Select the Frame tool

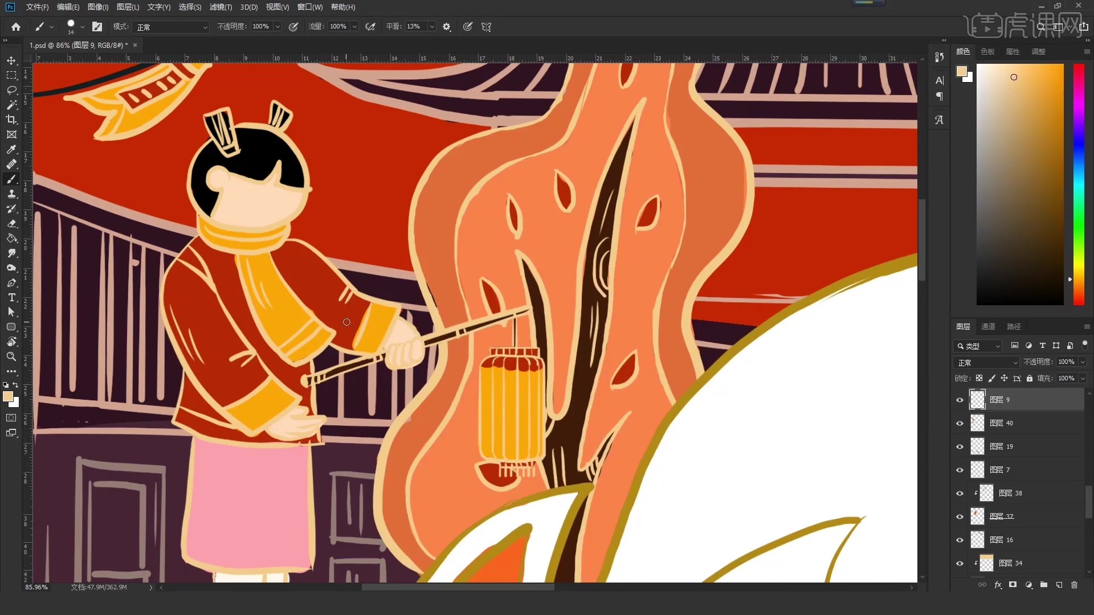[x=11, y=134]
